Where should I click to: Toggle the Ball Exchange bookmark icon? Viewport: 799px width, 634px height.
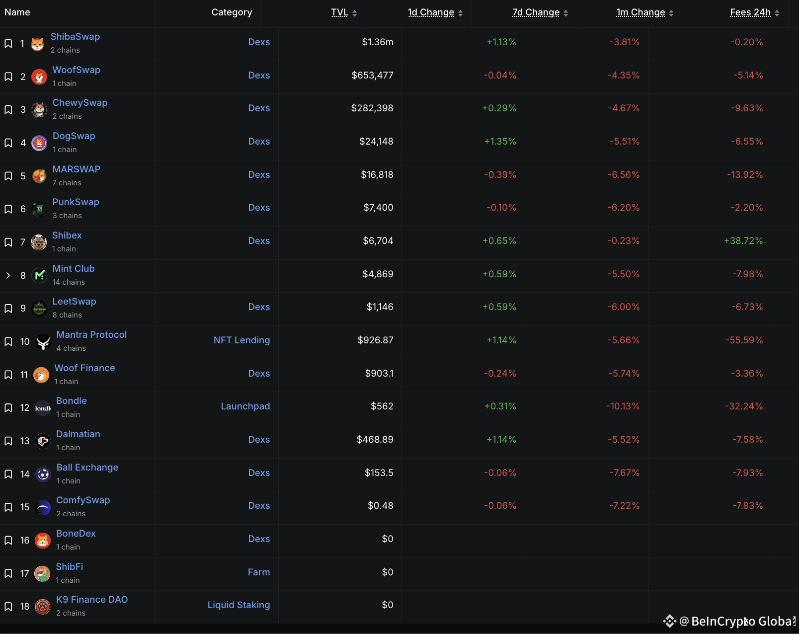tap(8, 475)
